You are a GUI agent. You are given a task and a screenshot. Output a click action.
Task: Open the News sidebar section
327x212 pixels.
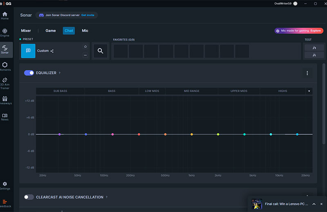click(x=5, y=117)
